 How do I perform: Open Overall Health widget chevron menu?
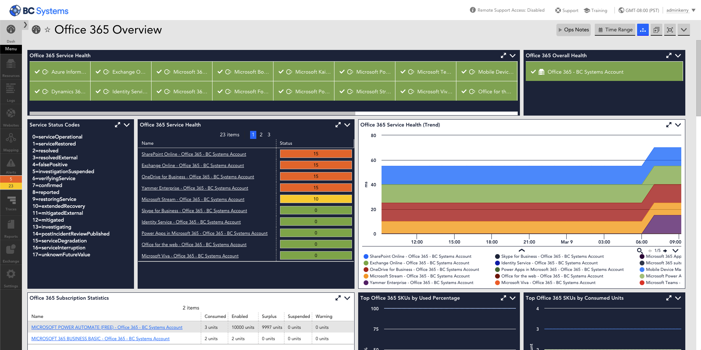(678, 55)
